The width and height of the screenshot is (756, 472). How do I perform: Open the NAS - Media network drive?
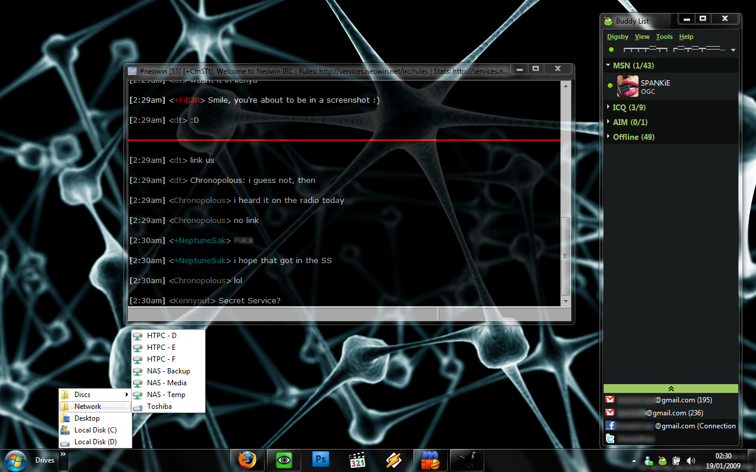pyautogui.click(x=168, y=383)
